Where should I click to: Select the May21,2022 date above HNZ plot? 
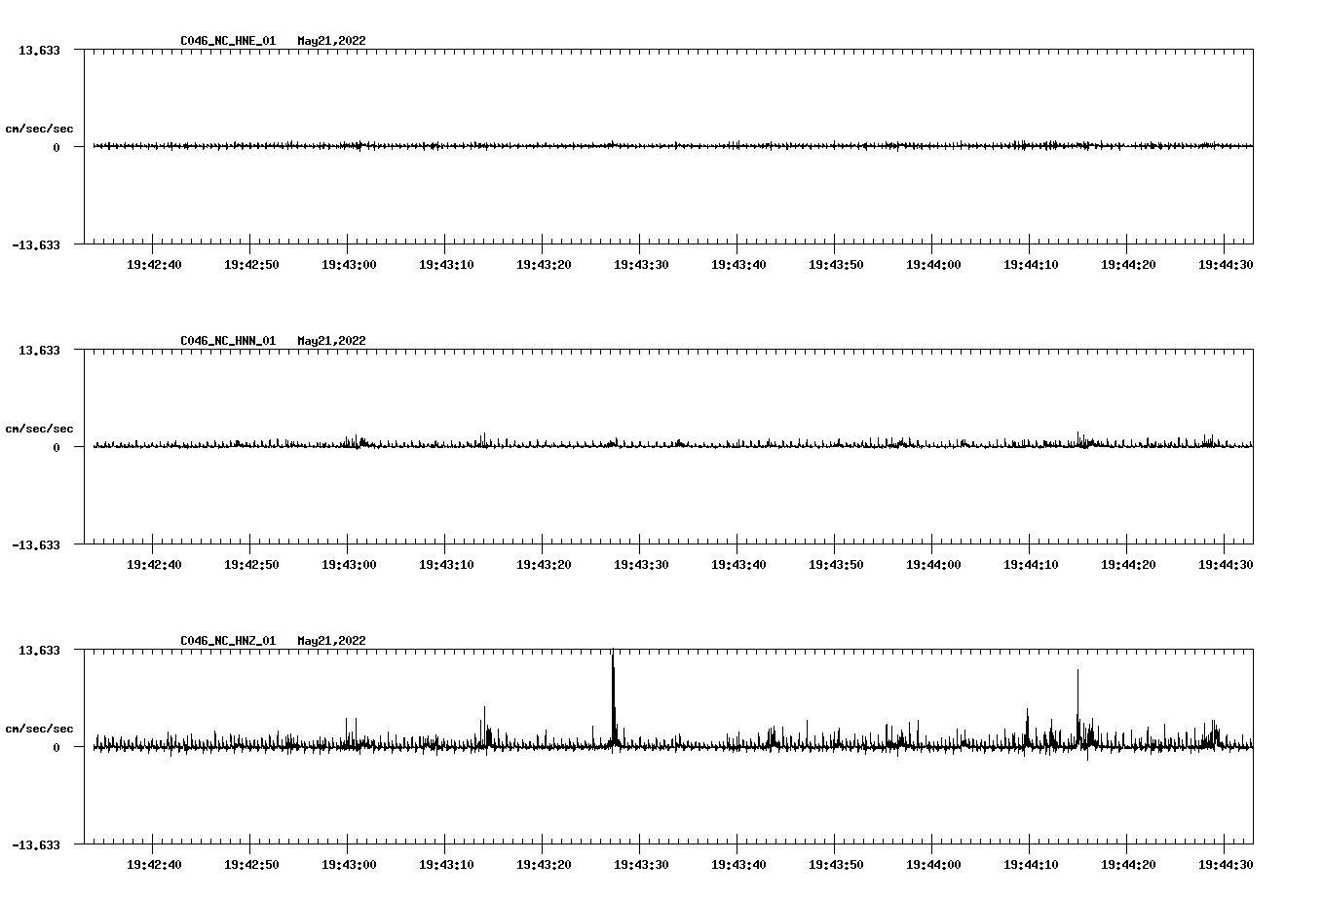click(332, 641)
